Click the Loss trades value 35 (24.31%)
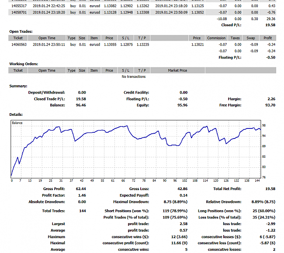The width and height of the screenshot is (284, 253). (264, 217)
